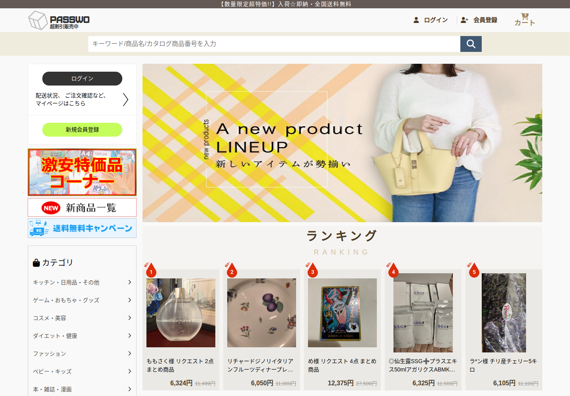
Task: Click the No.3 ranking badge
Action: click(x=312, y=270)
